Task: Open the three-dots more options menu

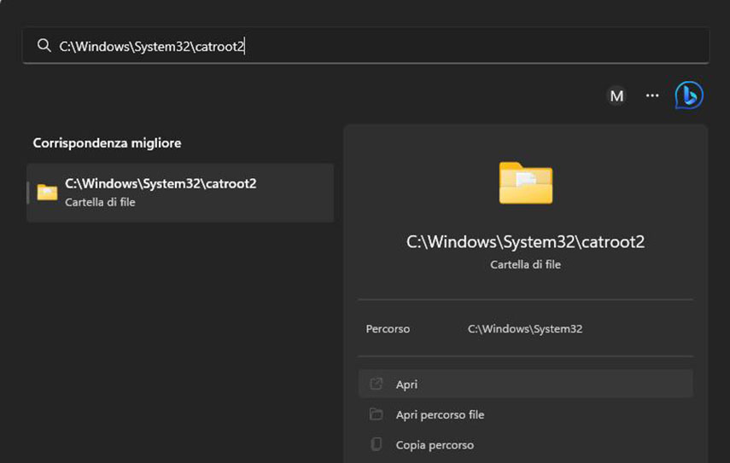Action: (x=652, y=95)
